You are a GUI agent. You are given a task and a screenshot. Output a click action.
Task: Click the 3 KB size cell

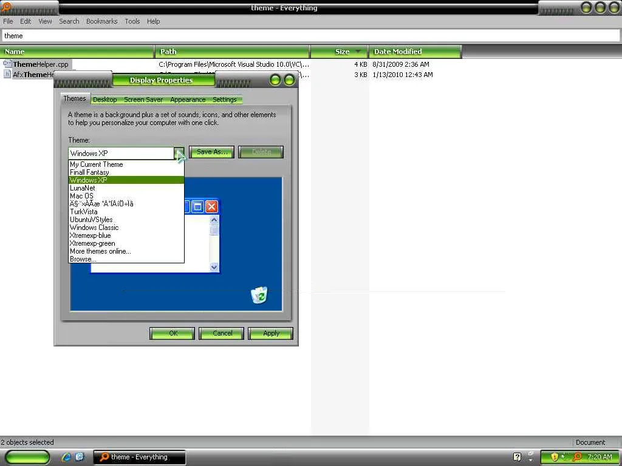pos(361,75)
